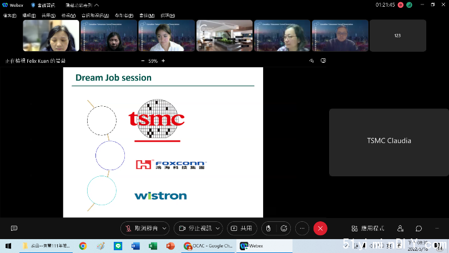The width and height of the screenshot is (449, 253).
Task: Open 檢視(V) menu
Action: tap(68, 16)
